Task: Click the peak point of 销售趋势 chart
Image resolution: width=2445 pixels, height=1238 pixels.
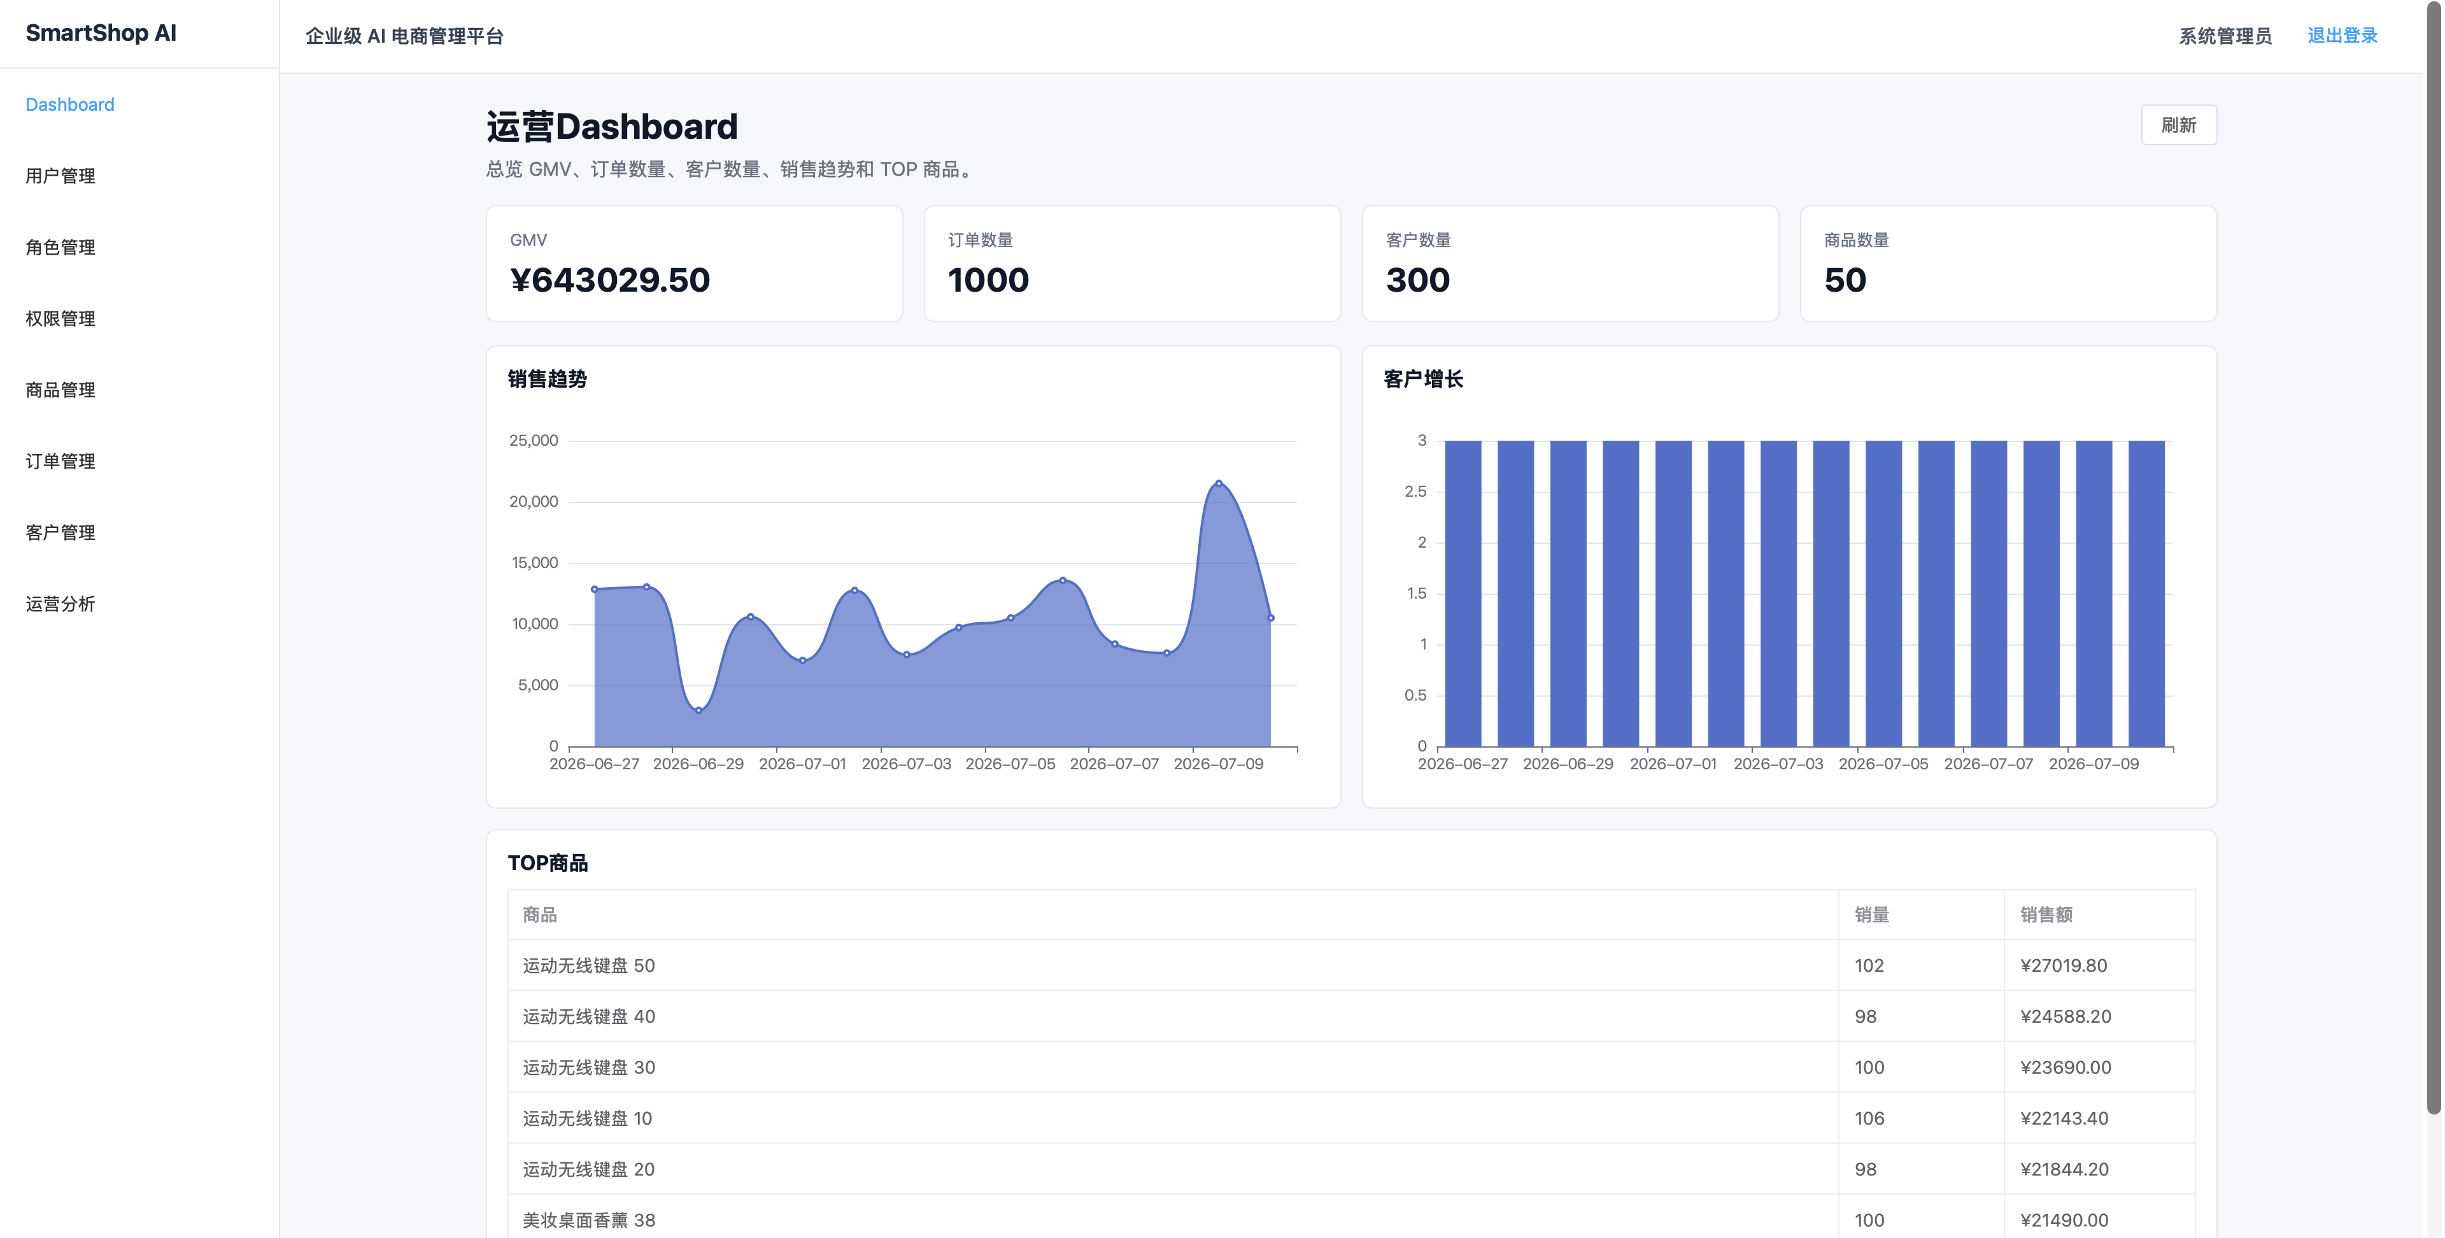Action: tap(1219, 483)
